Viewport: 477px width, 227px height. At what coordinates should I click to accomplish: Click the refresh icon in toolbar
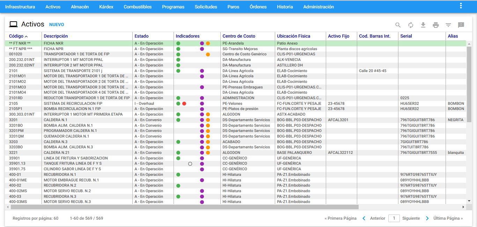point(411,25)
